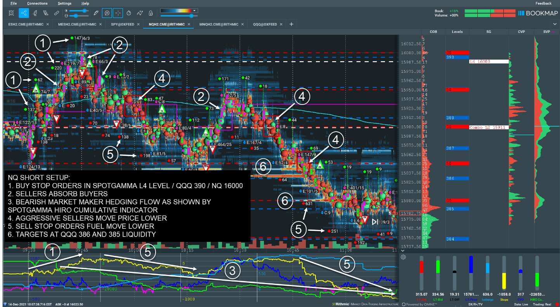Screen dimensions: 560x307
Task: Open the Help menu
Action: coord(85,3)
